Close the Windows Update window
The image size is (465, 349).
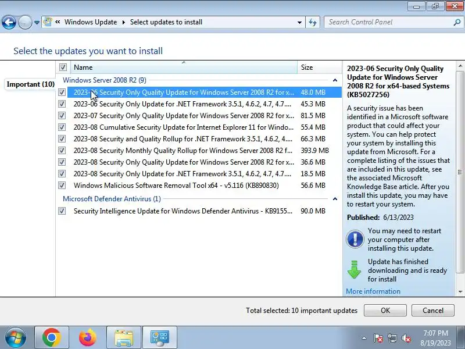pyautogui.click(x=455, y=6)
